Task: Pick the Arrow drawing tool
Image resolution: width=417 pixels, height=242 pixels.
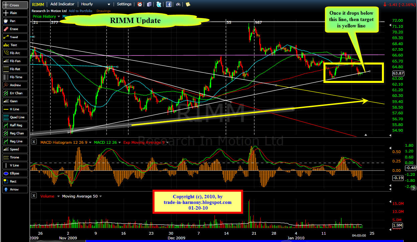Action: tap(15, 190)
